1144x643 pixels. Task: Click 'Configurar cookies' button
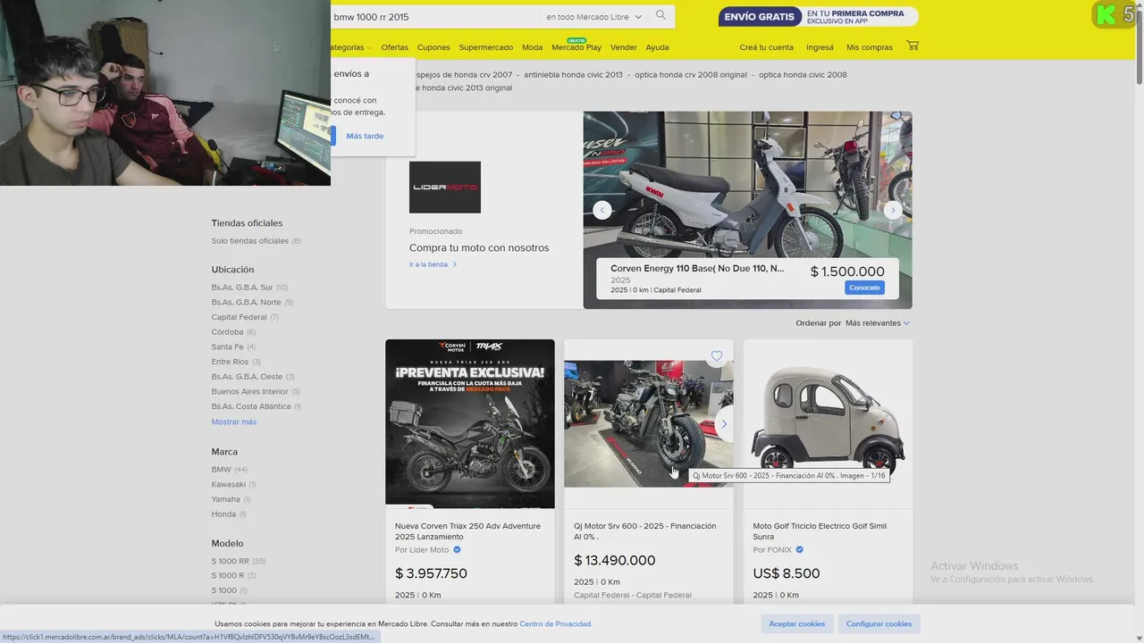879,624
